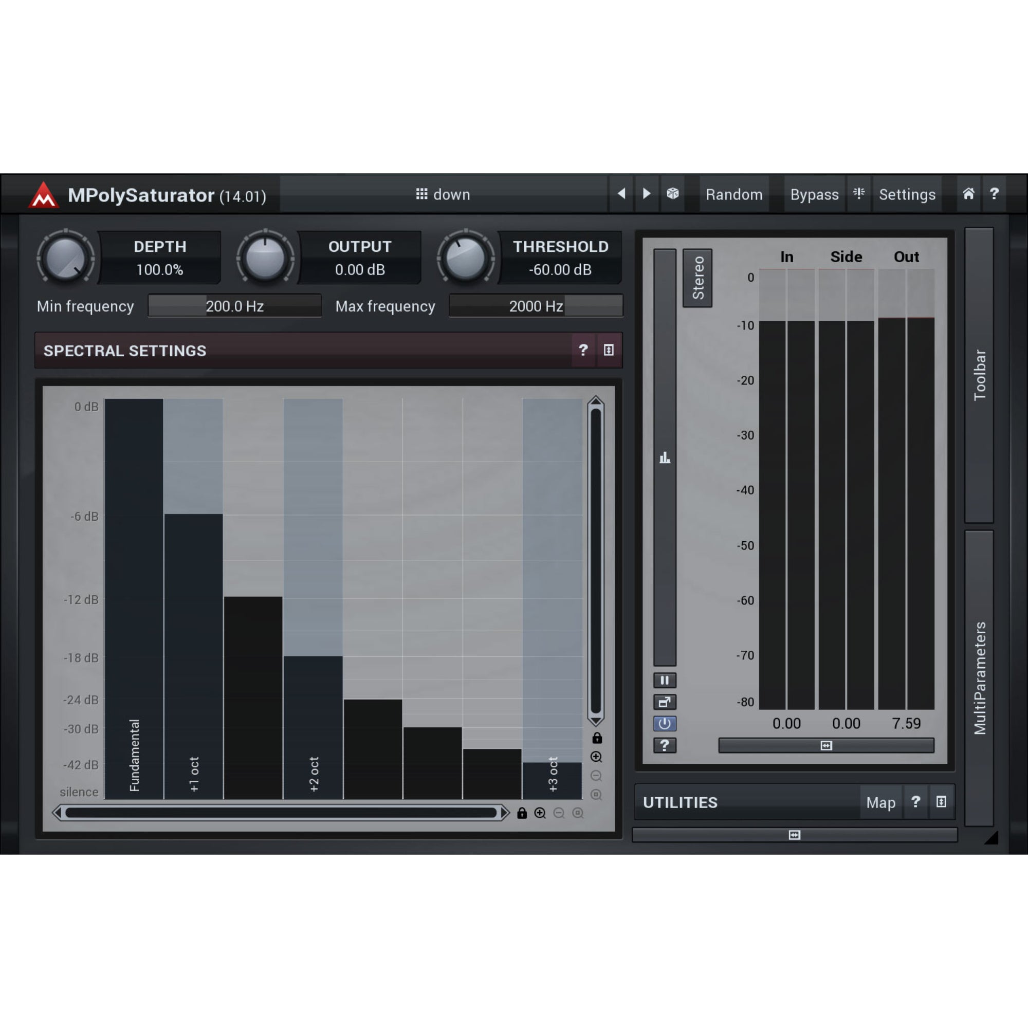The width and height of the screenshot is (1028, 1028).
Task: Click the Side meter column
Action: coord(846,488)
